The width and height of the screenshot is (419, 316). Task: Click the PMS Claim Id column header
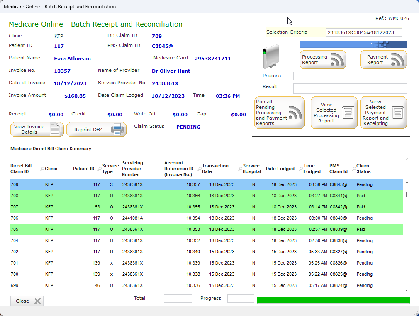click(338, 169)
